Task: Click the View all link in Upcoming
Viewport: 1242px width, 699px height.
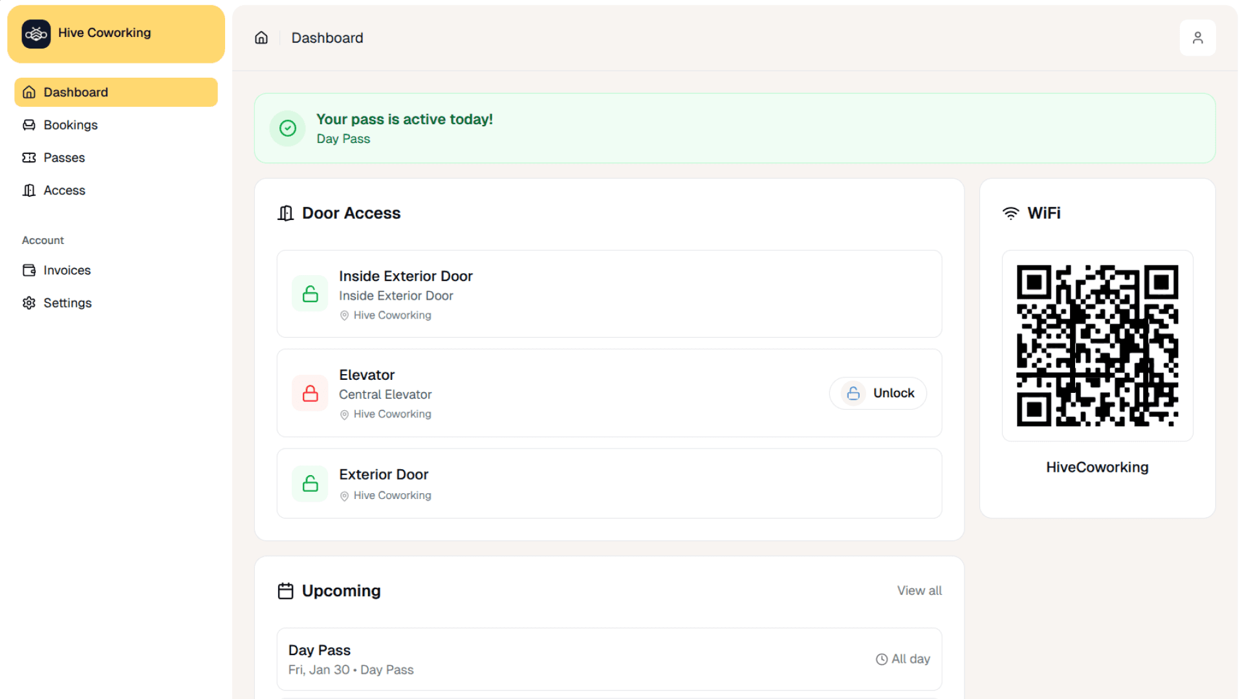Action: [x=919, y=591]
